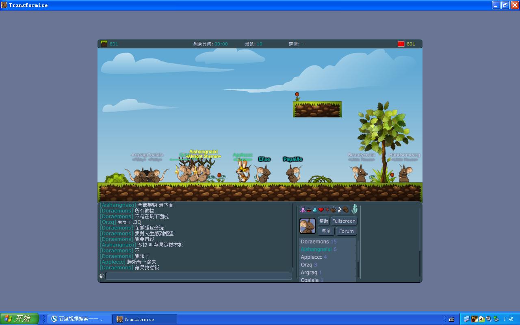Click the yellow Aishangnaixi name tag in game
The width and height of the screenshot is (520, 325).
tap(204, 152)
